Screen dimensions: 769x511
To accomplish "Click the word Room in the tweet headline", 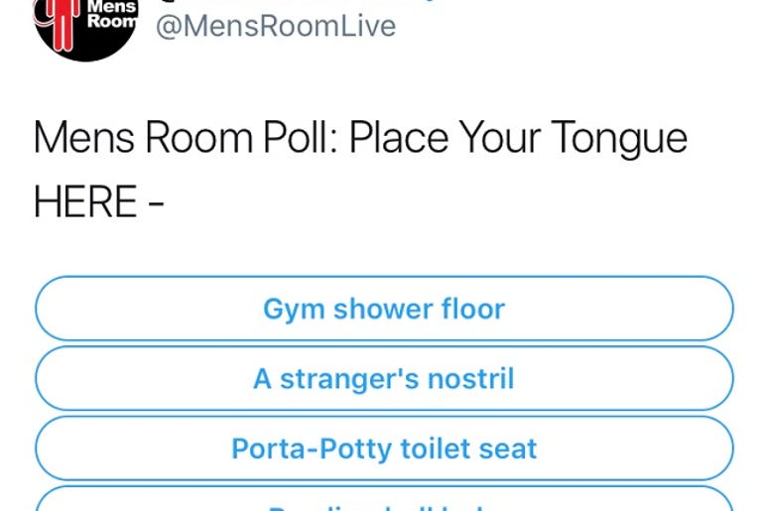I will [x=198, y=137].
